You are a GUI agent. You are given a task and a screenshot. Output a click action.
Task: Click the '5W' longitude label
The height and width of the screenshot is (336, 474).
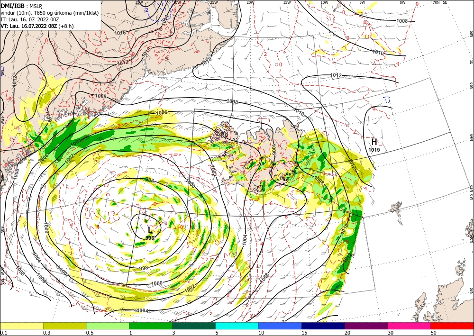[x=363, y=2]
